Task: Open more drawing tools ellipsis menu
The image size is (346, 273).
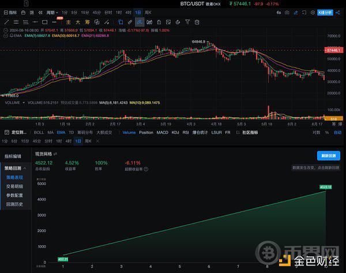Action: pos(54,22)
